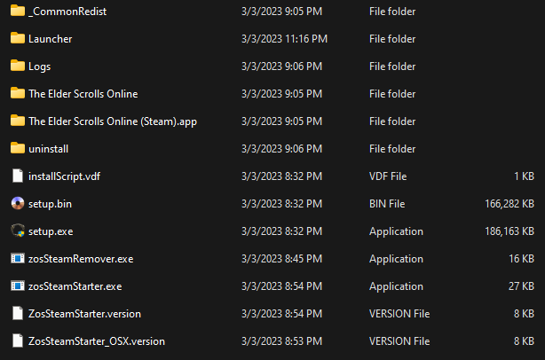Select the 186,163 KB size entry
This screenshot has width=545, height=360.
(x=509, y=231)
